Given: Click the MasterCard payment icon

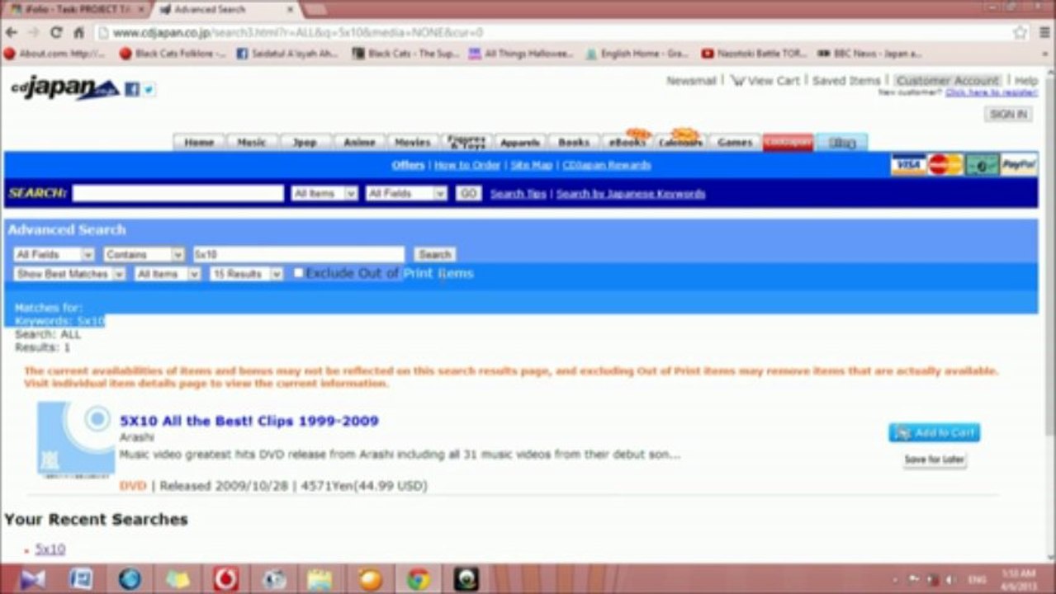Looking at the screenshot, I should click(x=944, y=165).
